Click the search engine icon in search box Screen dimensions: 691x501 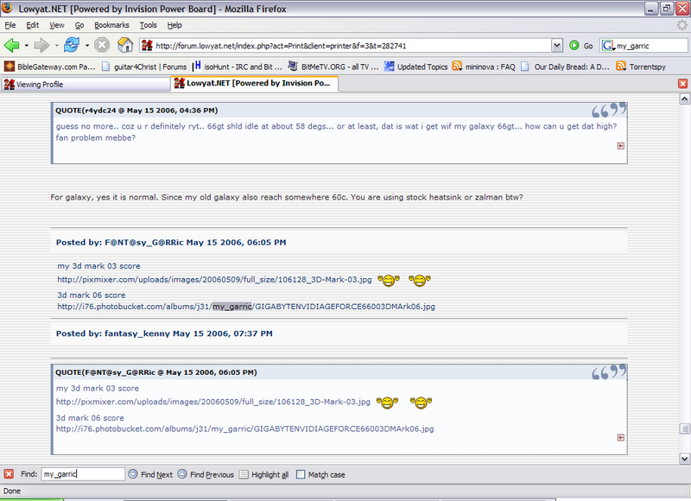click(x=608, y=46)
